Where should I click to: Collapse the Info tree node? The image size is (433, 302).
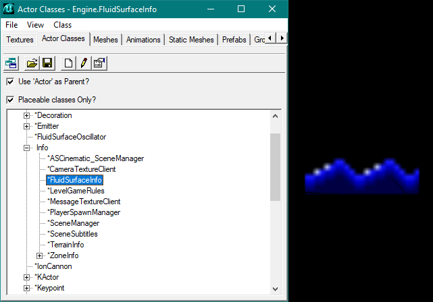(x=27, y=148)
